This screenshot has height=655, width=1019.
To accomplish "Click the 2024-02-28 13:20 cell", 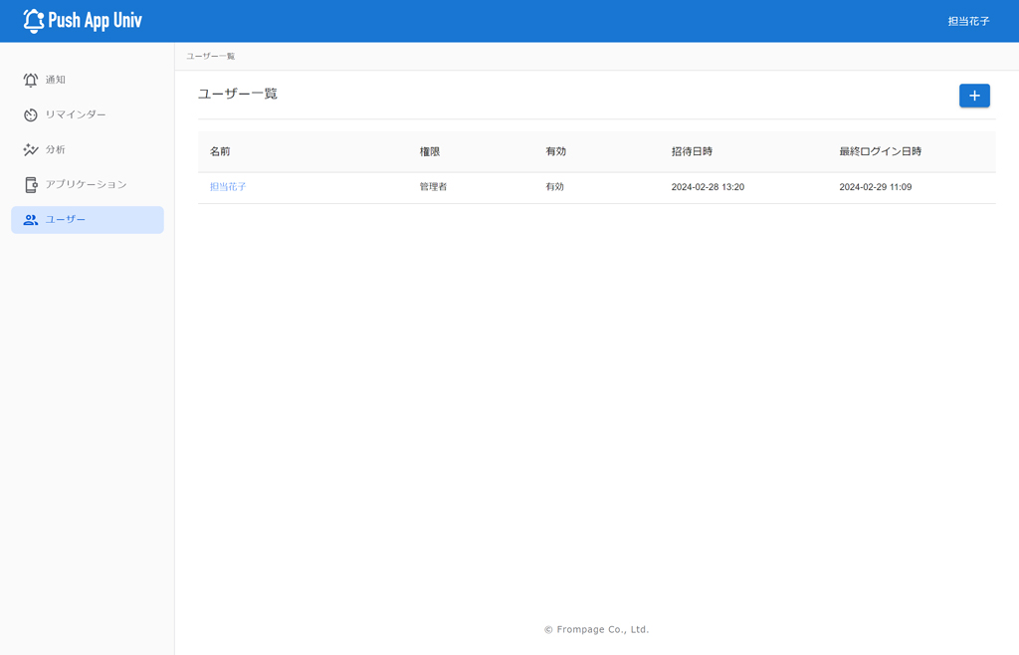I will point(708,187).
